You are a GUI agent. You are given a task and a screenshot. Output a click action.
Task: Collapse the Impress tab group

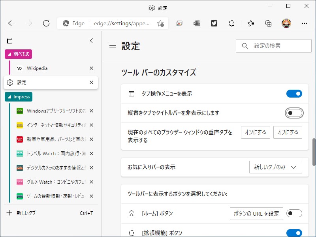18,96
